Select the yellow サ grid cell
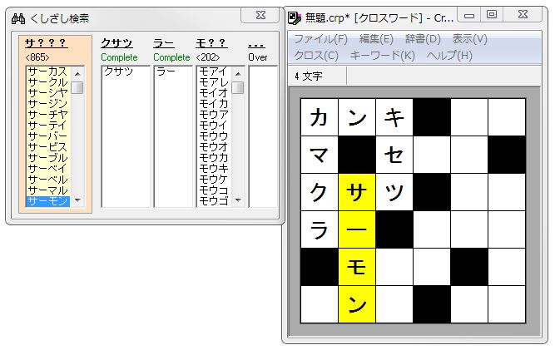This screenshot has width=555, height=350. pyautogui.click(x=357, y=192)
